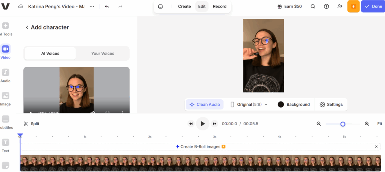Open search with the magnifier icon
Screen dimensions: 385x172
(x=313, y=7)
